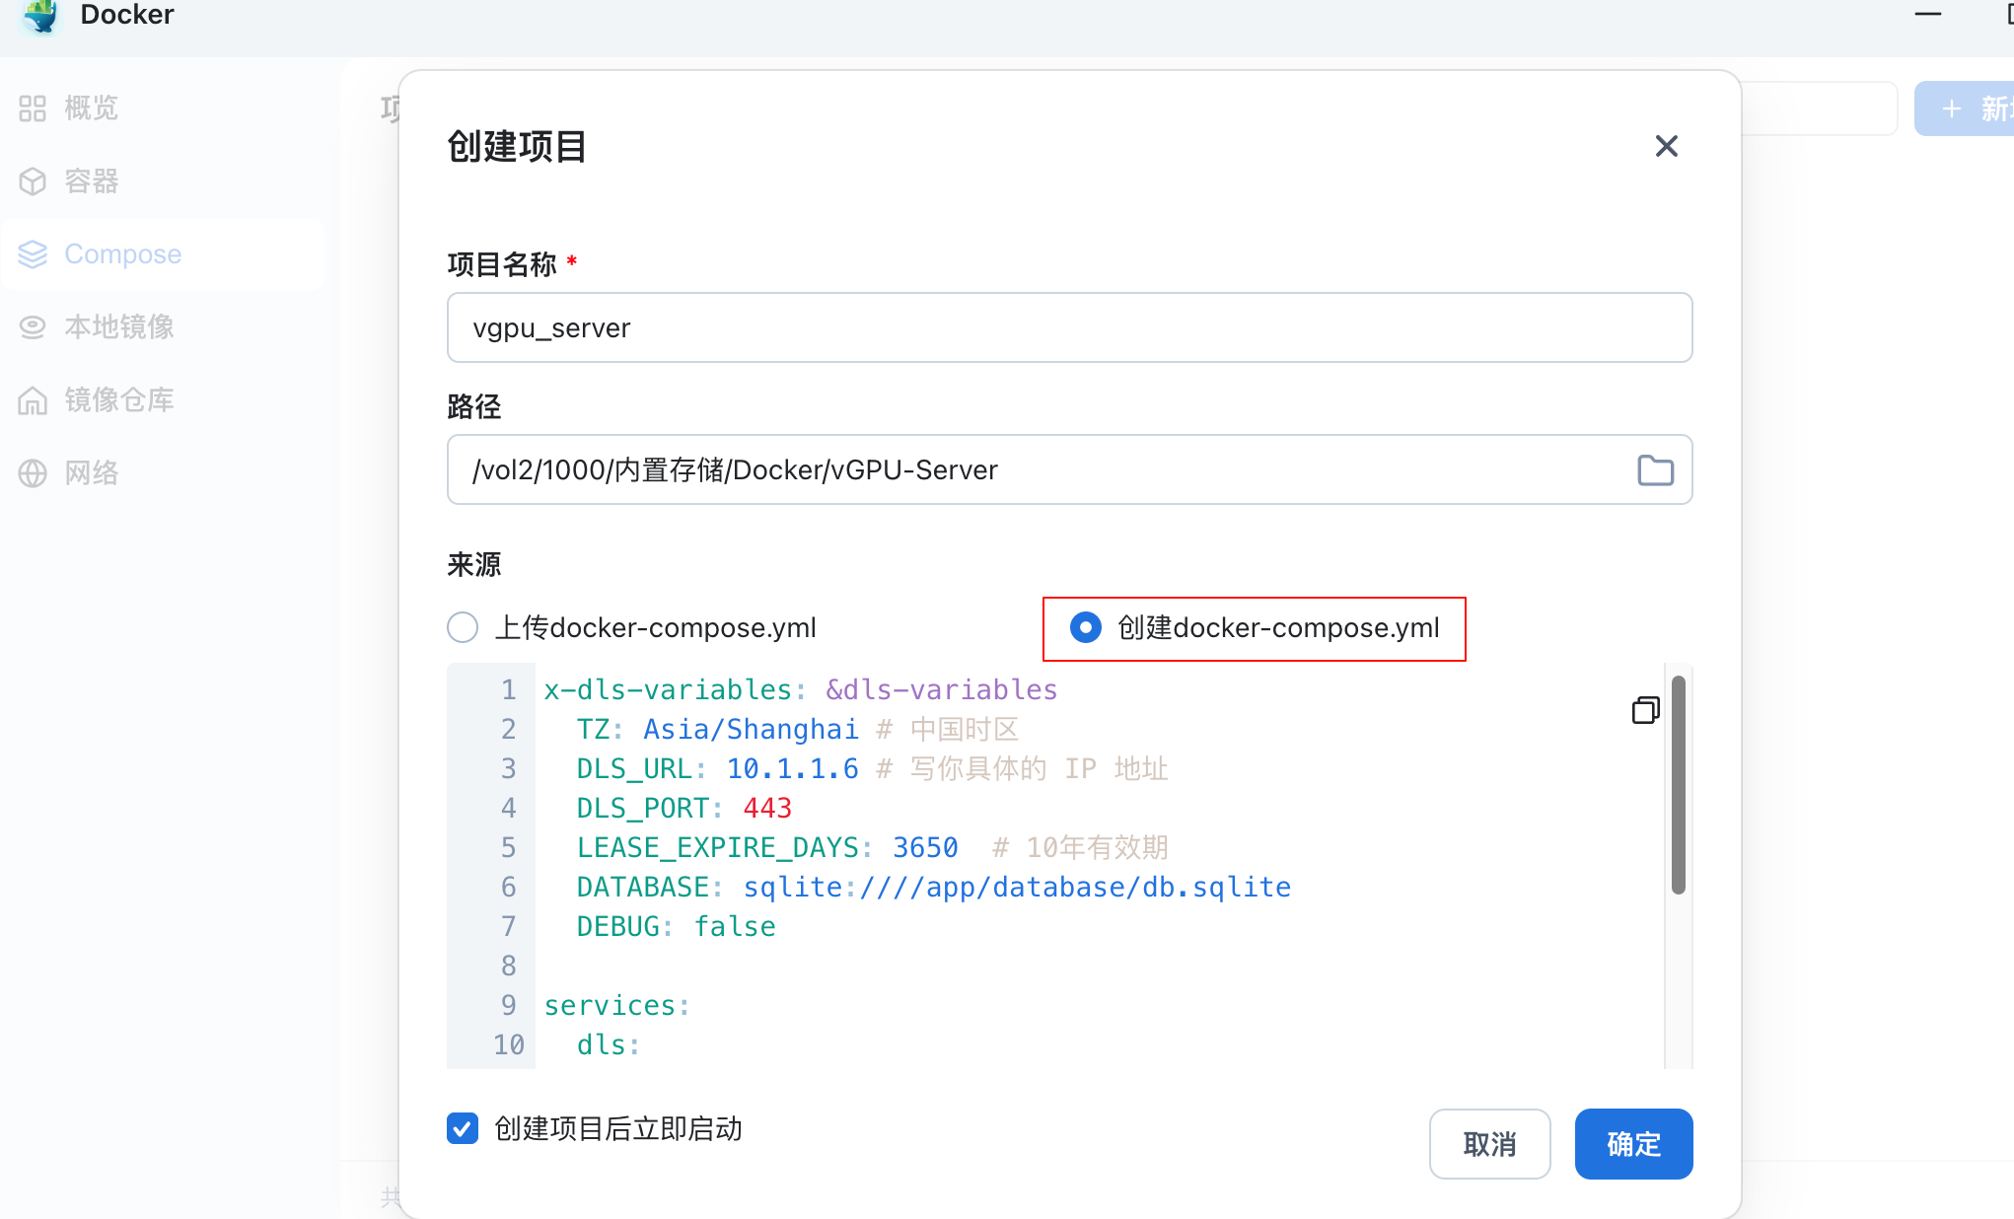Open the 网络 network section
The image size is (2014, 1219).
[x=163, y=473]
